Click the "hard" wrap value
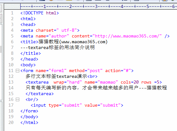Image resolution: width=177 pixels, height=131 pixels. point(74,82)
